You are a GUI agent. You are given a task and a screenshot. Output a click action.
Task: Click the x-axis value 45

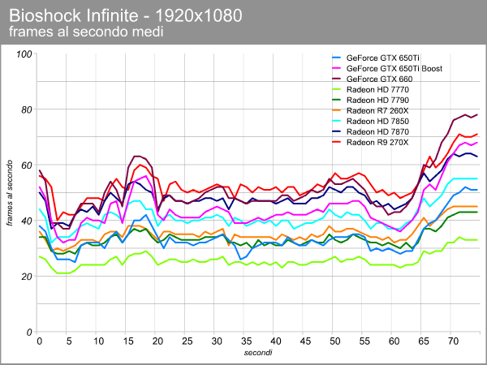coord(306,341)
